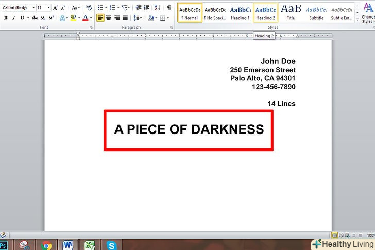Click the Palo Alto, CA 94301 line
Image resolution: width=375 pixels, height=250 pixels.
(x=263, y=78)
